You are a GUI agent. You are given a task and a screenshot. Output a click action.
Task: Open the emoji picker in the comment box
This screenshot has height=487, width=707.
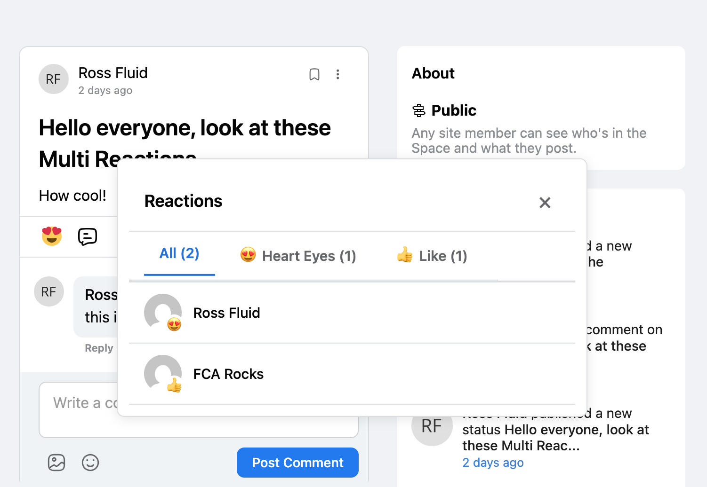tap(90, 463)
